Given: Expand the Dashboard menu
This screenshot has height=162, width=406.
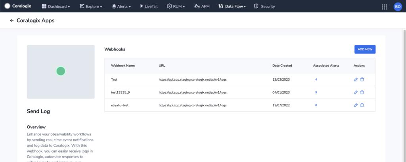Looking at the screenshot, I should [x=56, y=6].
